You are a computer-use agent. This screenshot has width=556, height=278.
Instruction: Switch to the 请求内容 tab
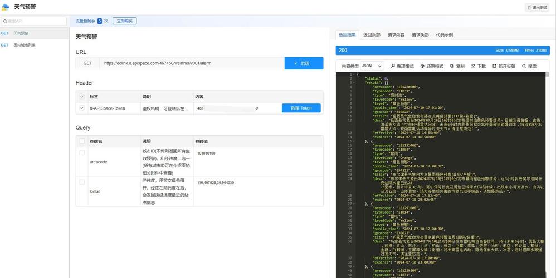tap(396, 35)
